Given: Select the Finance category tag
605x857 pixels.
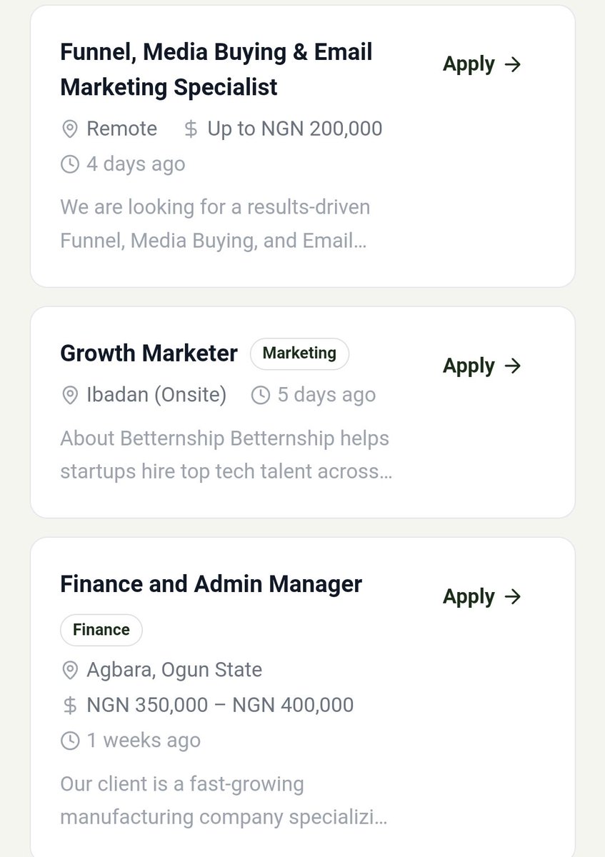Looking at the screenshot, I should coord(101,630).
